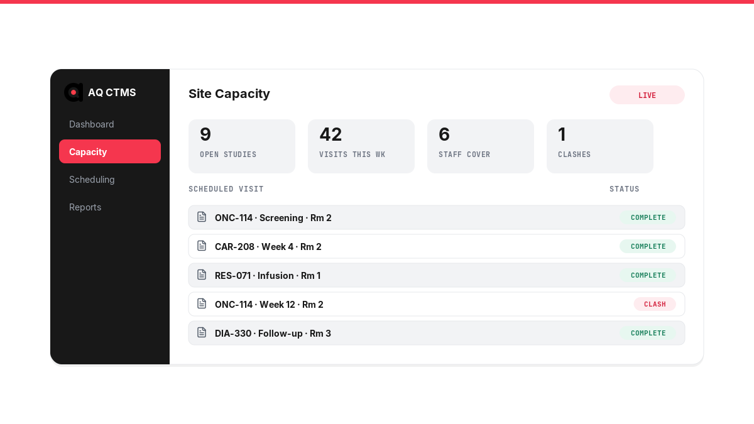Click the LIVE status badge
The width and height of the screenshot is (754, 424).
click(x=647, y=95)
